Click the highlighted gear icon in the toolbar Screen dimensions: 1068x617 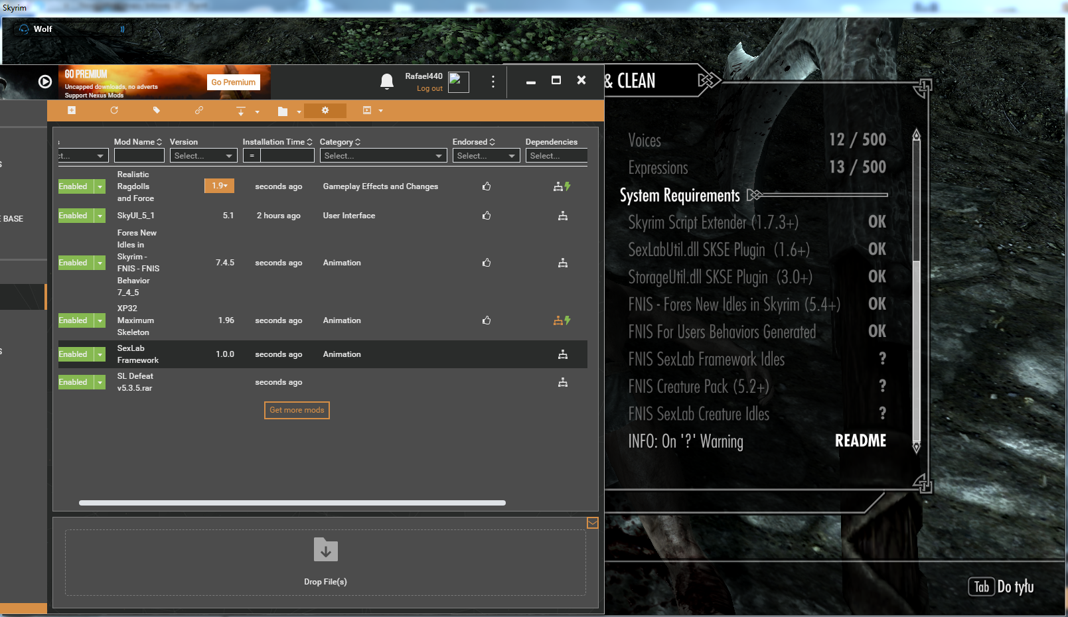point(325,111)
